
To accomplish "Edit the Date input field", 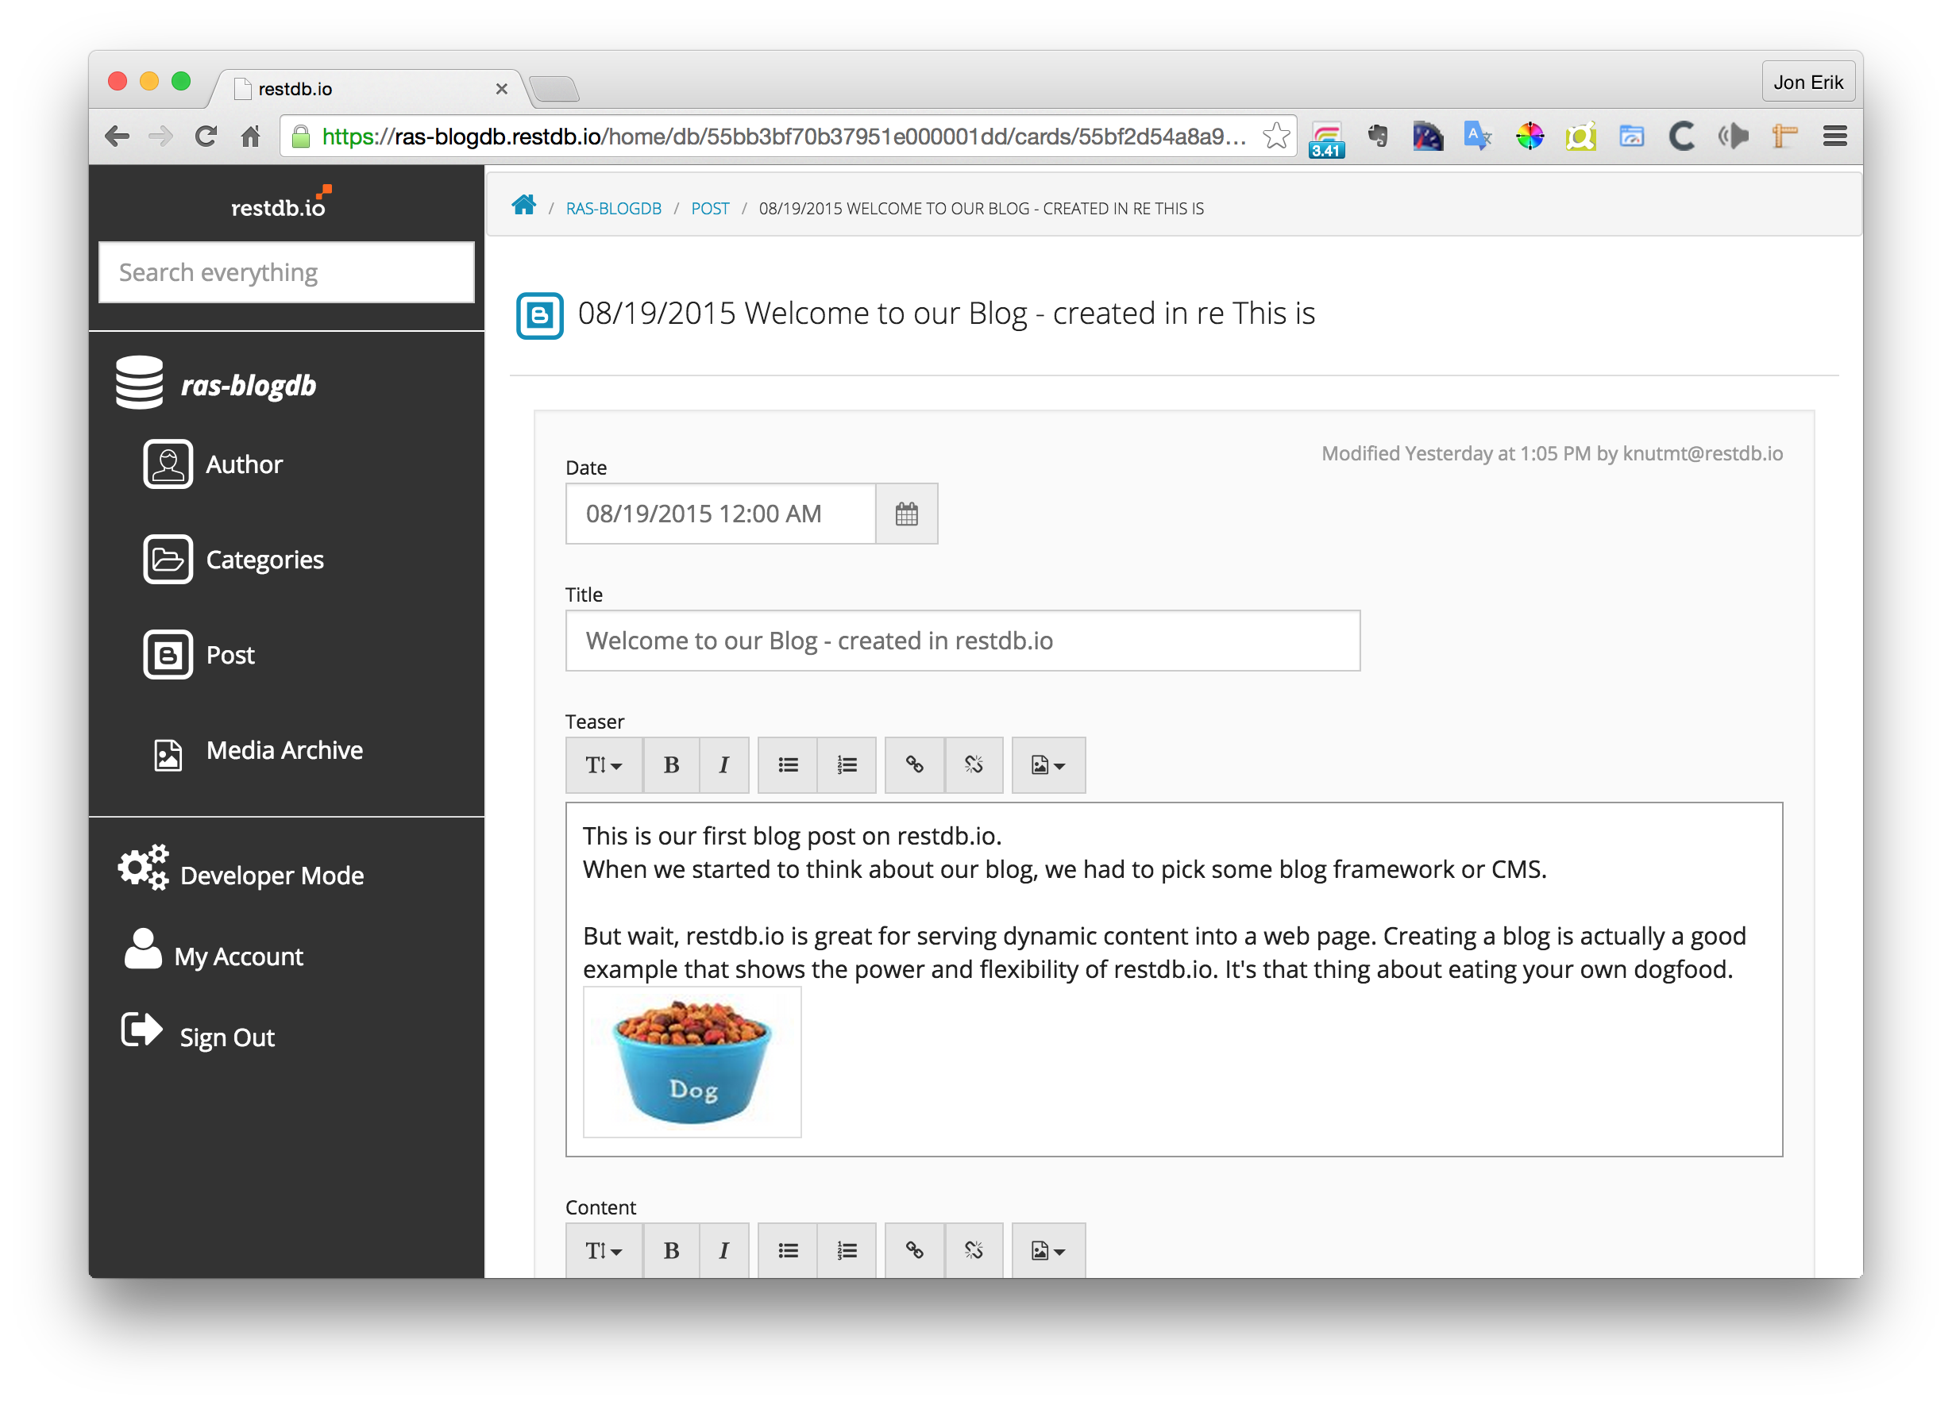I will tap(720, 514).
